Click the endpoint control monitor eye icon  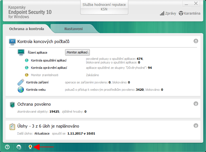coord(12,42)
